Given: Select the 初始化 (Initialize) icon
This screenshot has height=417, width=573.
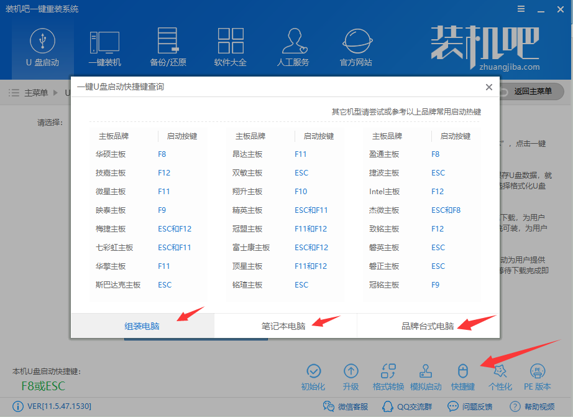Looking at the screenshot, I should tap(314, 373).
